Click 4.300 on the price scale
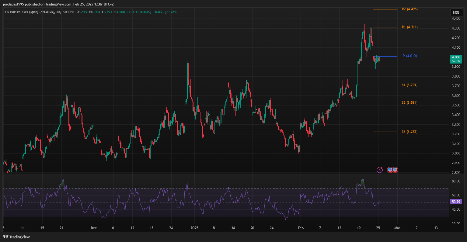Viewport: 467px width, 242px height. click(456, 28)
